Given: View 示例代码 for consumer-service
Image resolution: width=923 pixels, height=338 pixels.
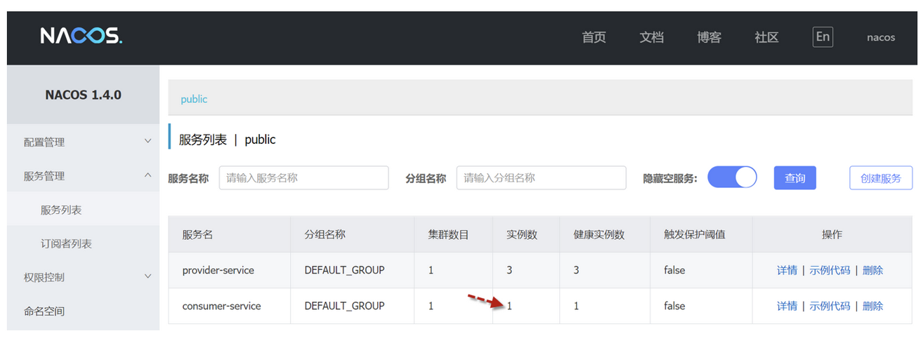Looking at the screenshot, I should pos(830,306).
